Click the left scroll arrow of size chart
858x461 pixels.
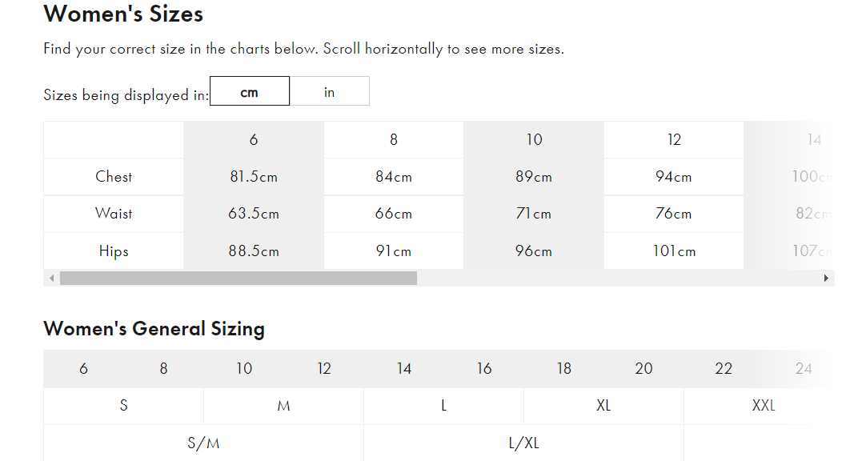(x=51, y=279)
